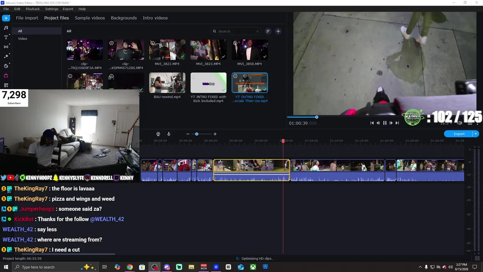Click the preview progress bar handle
The width and height of the screenshot is (483, 272).
point(317,117)
